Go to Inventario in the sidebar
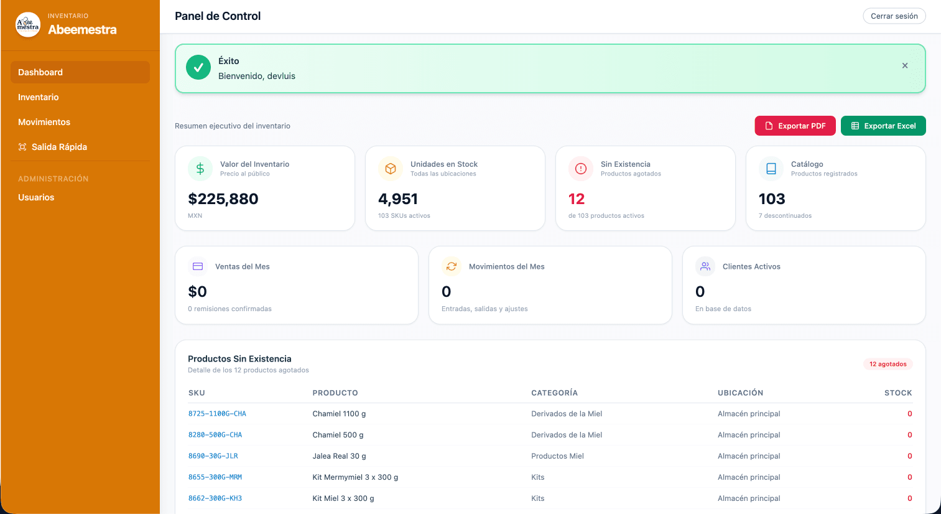Image resolution: width=941 pixels, height=514 pixels. point(39,97)
